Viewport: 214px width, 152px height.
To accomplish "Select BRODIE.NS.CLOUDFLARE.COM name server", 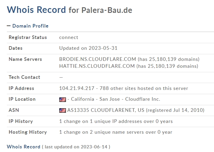I will point(97,59).
